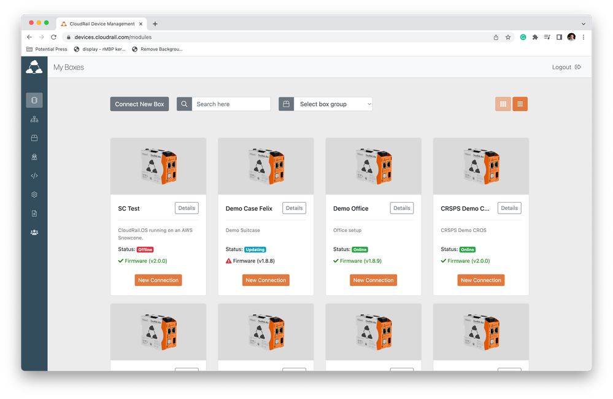Open Details for CRSPS Demo C...
Image resolution: width=613 pixels, height=399 pixels.
click(x=509, y=208)
